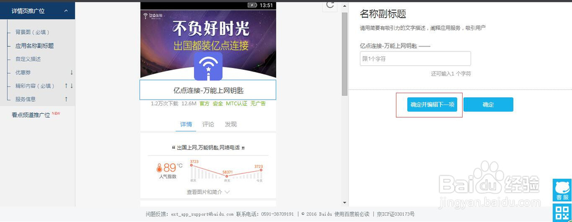Click the 官方 green tag

pos(205,104)
